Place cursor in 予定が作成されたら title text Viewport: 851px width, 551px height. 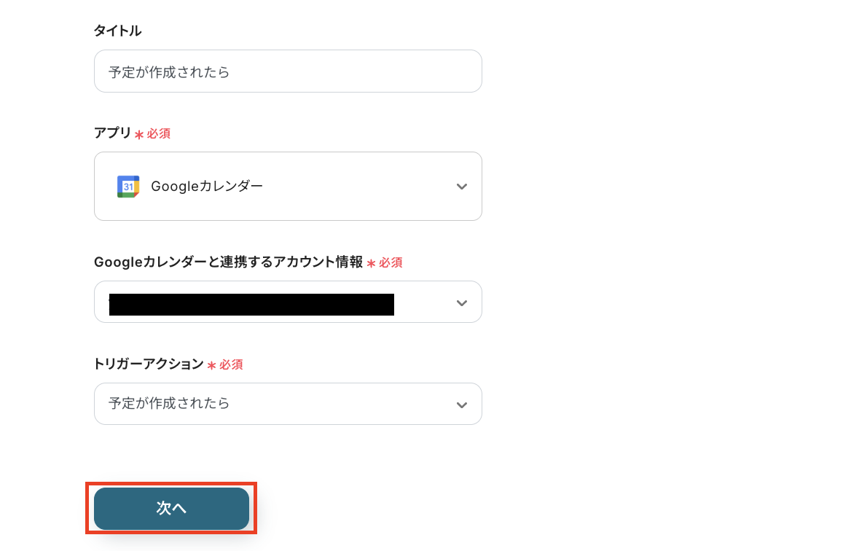(x=169, y=72)
